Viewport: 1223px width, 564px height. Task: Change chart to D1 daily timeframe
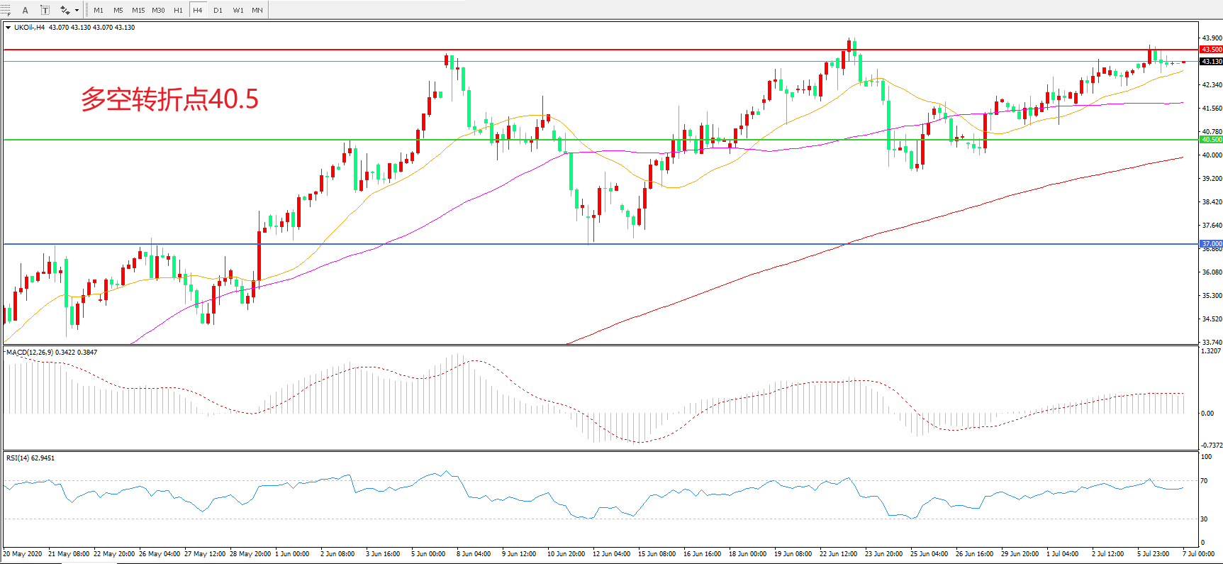tap(218, 10)
